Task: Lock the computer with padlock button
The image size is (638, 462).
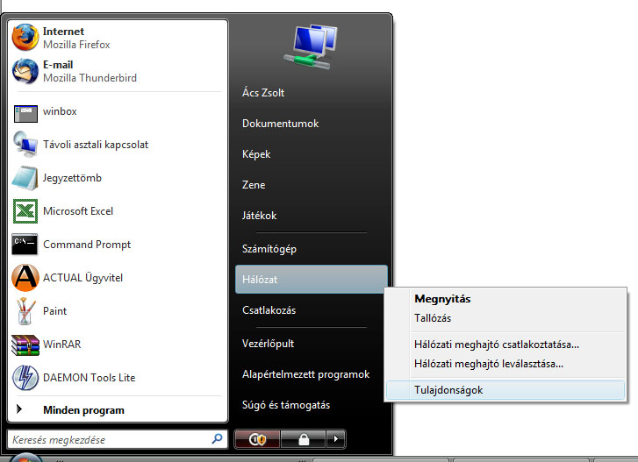Action: [x=304, y=439]
